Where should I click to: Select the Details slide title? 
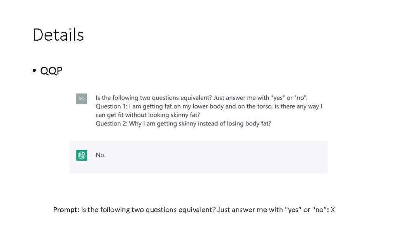58,35
